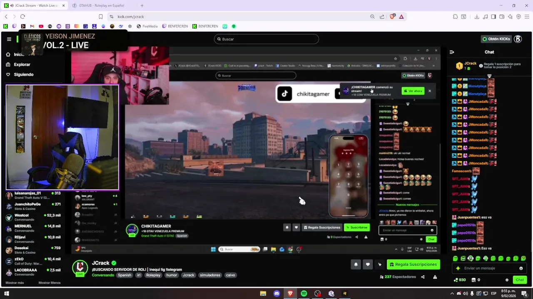Image resolution: width=533 pixels, height=299 pixels.
Task: Report stream using warning triangle icon
Action: point(435,277)
